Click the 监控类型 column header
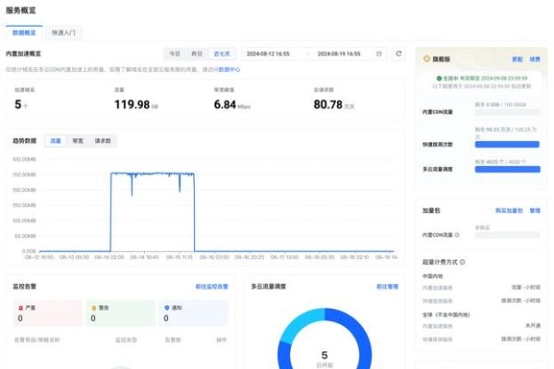Screen dimensions: 554x369 point(126,339)
